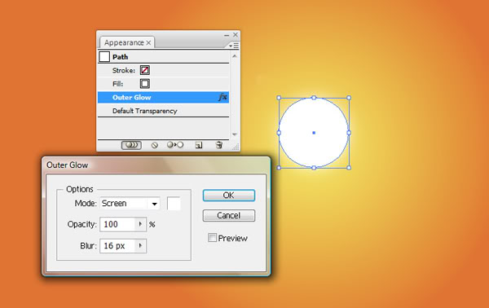Click the OK button
The height and width of the screenshot is (308, 489).
(x=228, y=196)
